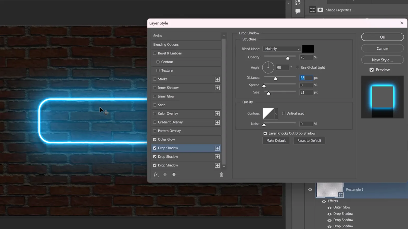Open the comments speech bubble panel icon

298,11
